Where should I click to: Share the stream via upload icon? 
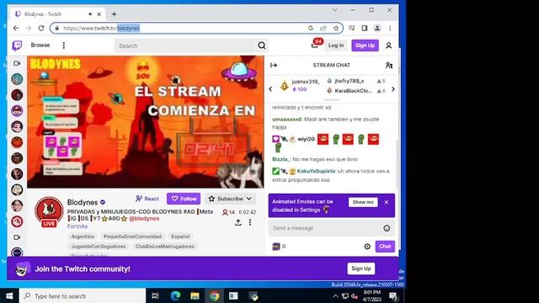pos(237,222)
